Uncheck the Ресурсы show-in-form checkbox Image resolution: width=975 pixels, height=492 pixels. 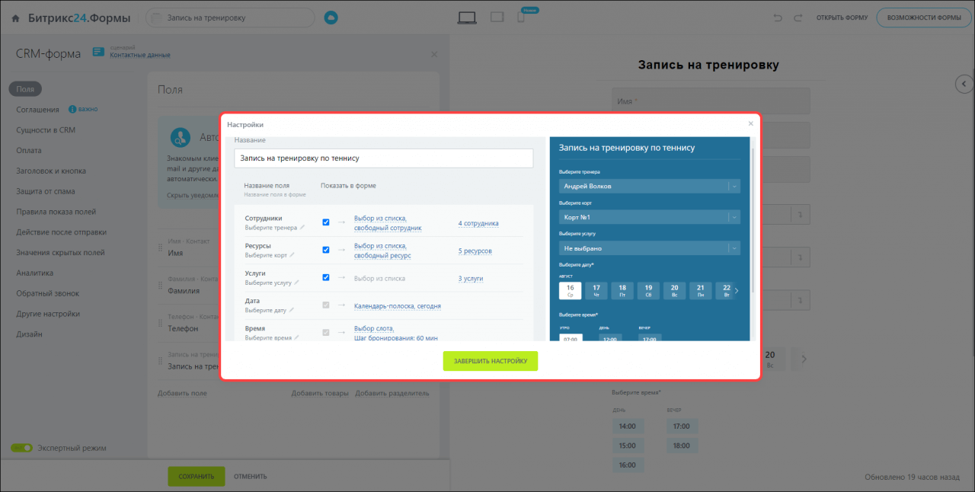tap(326, 250)
